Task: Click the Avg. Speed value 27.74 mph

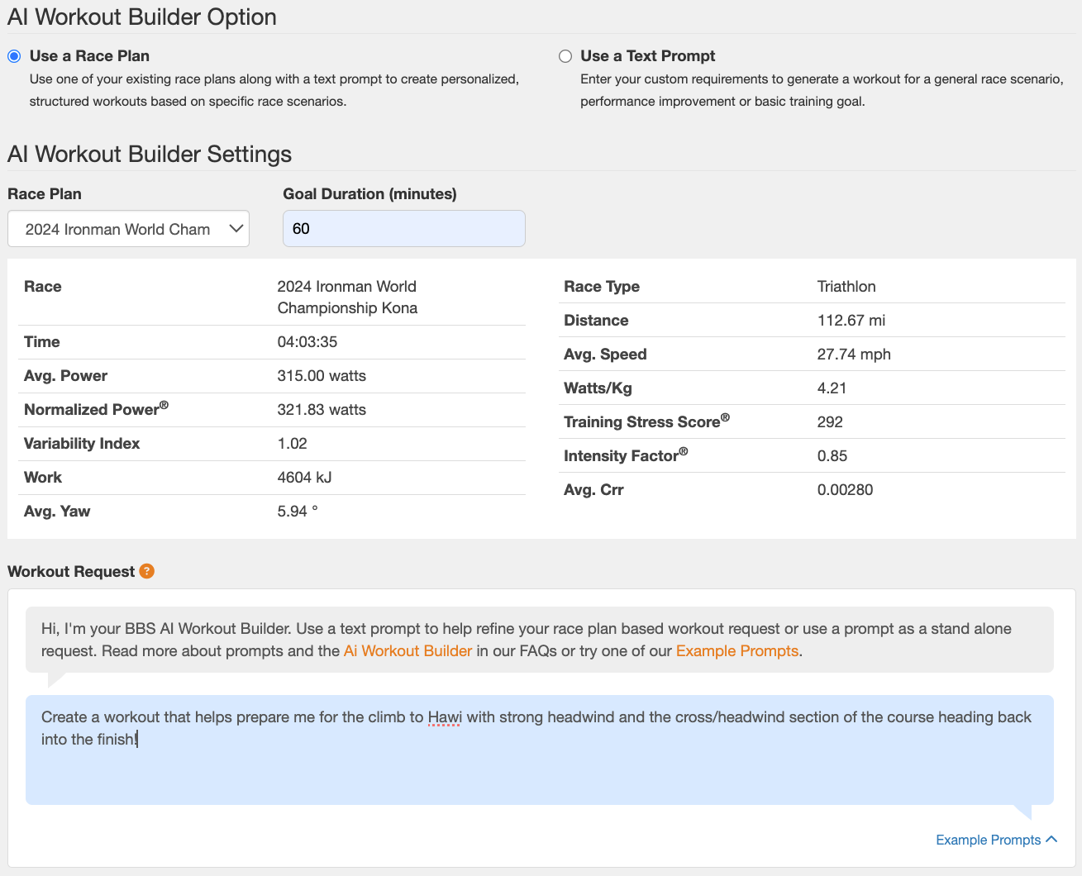Action: (x=854, y=355)
